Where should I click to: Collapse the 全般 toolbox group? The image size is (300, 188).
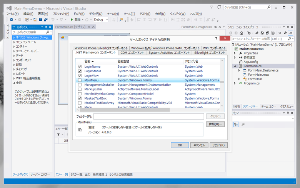point(14,83)
